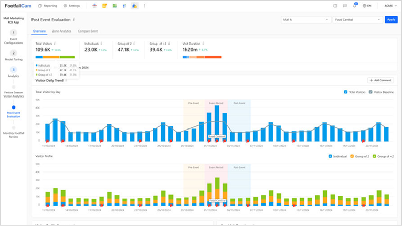Viewport: 402px width, 226px height.
Task: Click the blue dot above Post Event Evaluation
Action: tap(14, 107)
